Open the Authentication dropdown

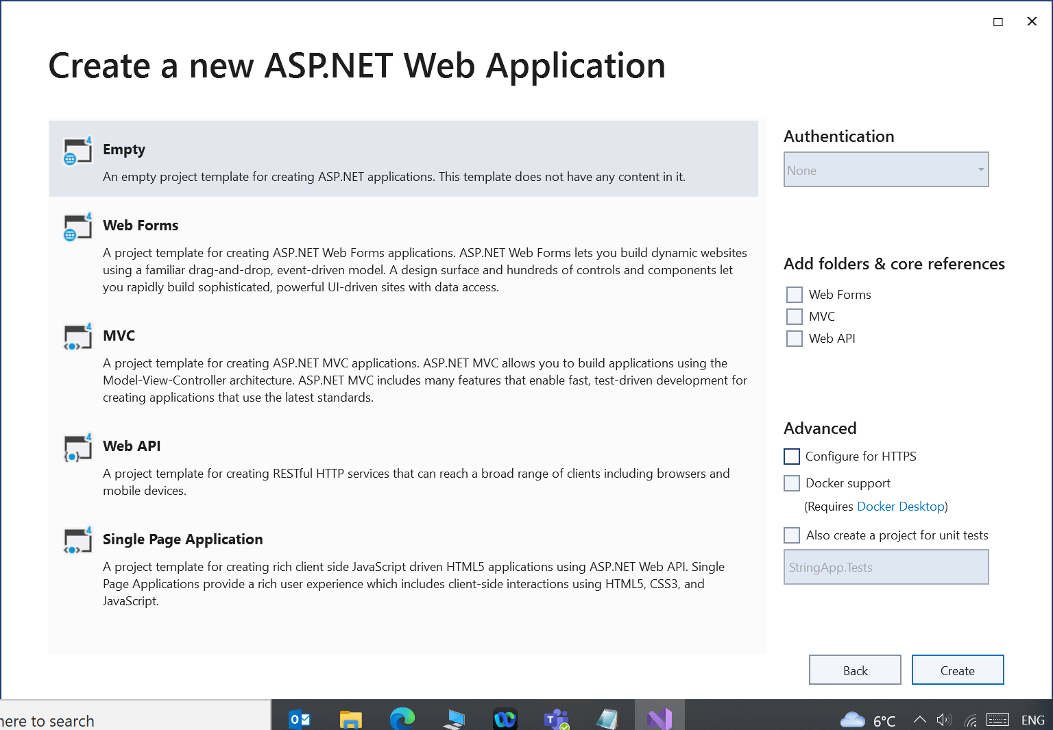point(886,169)
